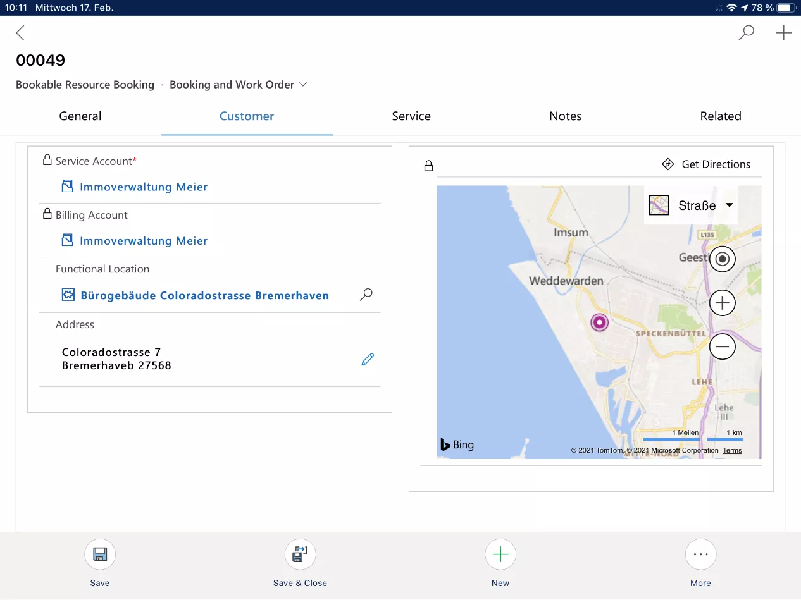Screen dimensions: 801x600
Task: Open Bürogebäude Coloradostrasse Bremerhaven link
Action: [204, 295]
